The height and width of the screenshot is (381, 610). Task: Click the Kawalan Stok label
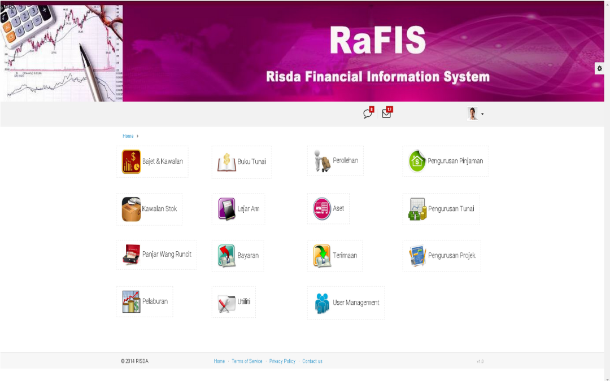(x=159, y=209)
